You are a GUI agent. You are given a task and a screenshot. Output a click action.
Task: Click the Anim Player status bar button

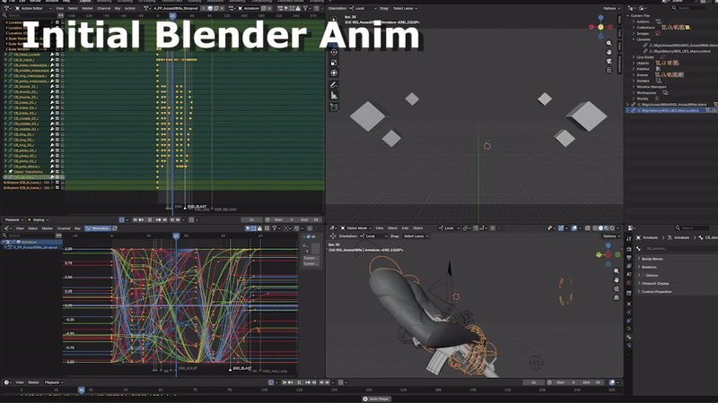[x=375, y=399]
